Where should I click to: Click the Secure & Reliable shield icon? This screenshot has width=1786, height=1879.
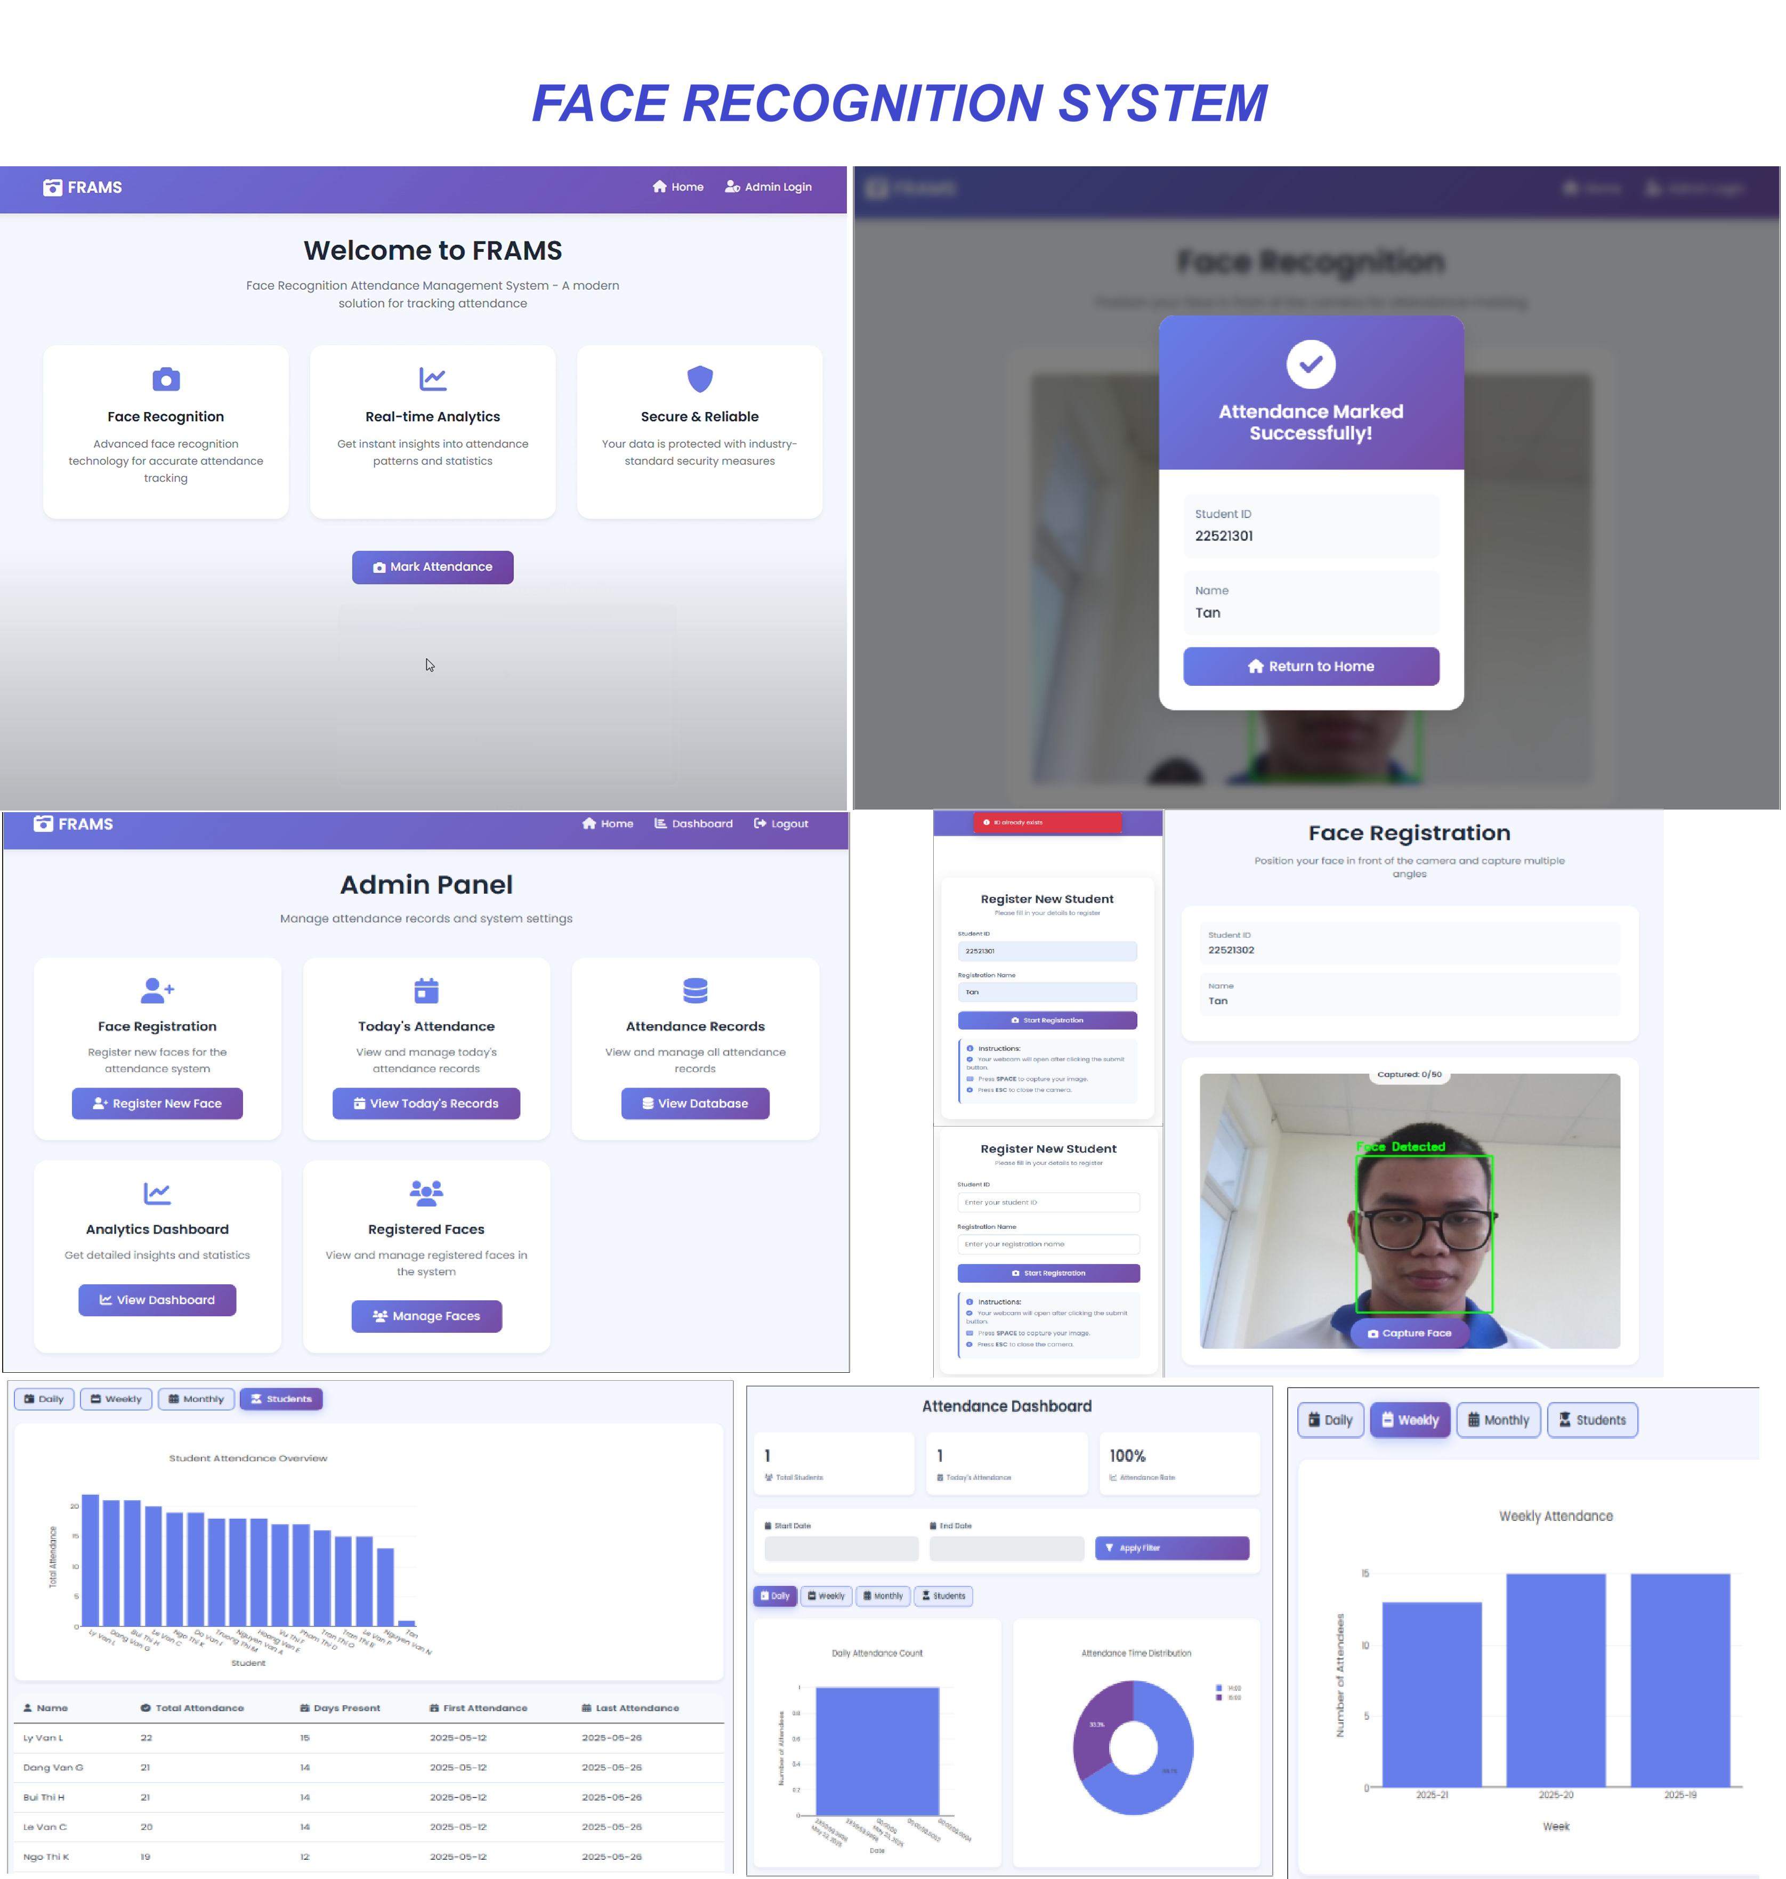tap(701, 380)
